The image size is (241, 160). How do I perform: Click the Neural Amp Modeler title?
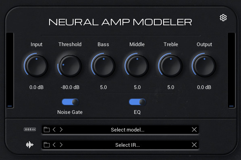[x=120, y=22]
